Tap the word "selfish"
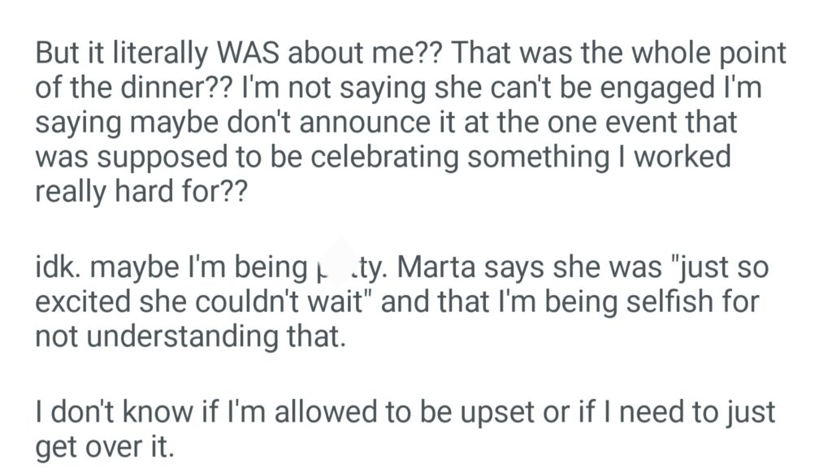The height and width of the screenshot is (473, 832). pos(658,301)
